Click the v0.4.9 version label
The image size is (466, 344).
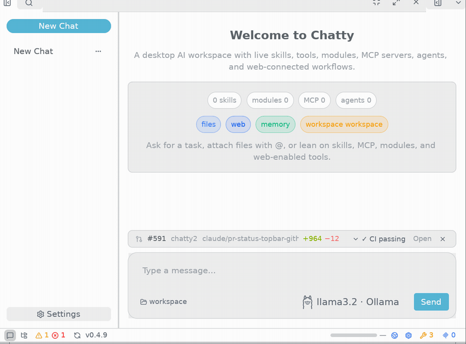point(96,335)
